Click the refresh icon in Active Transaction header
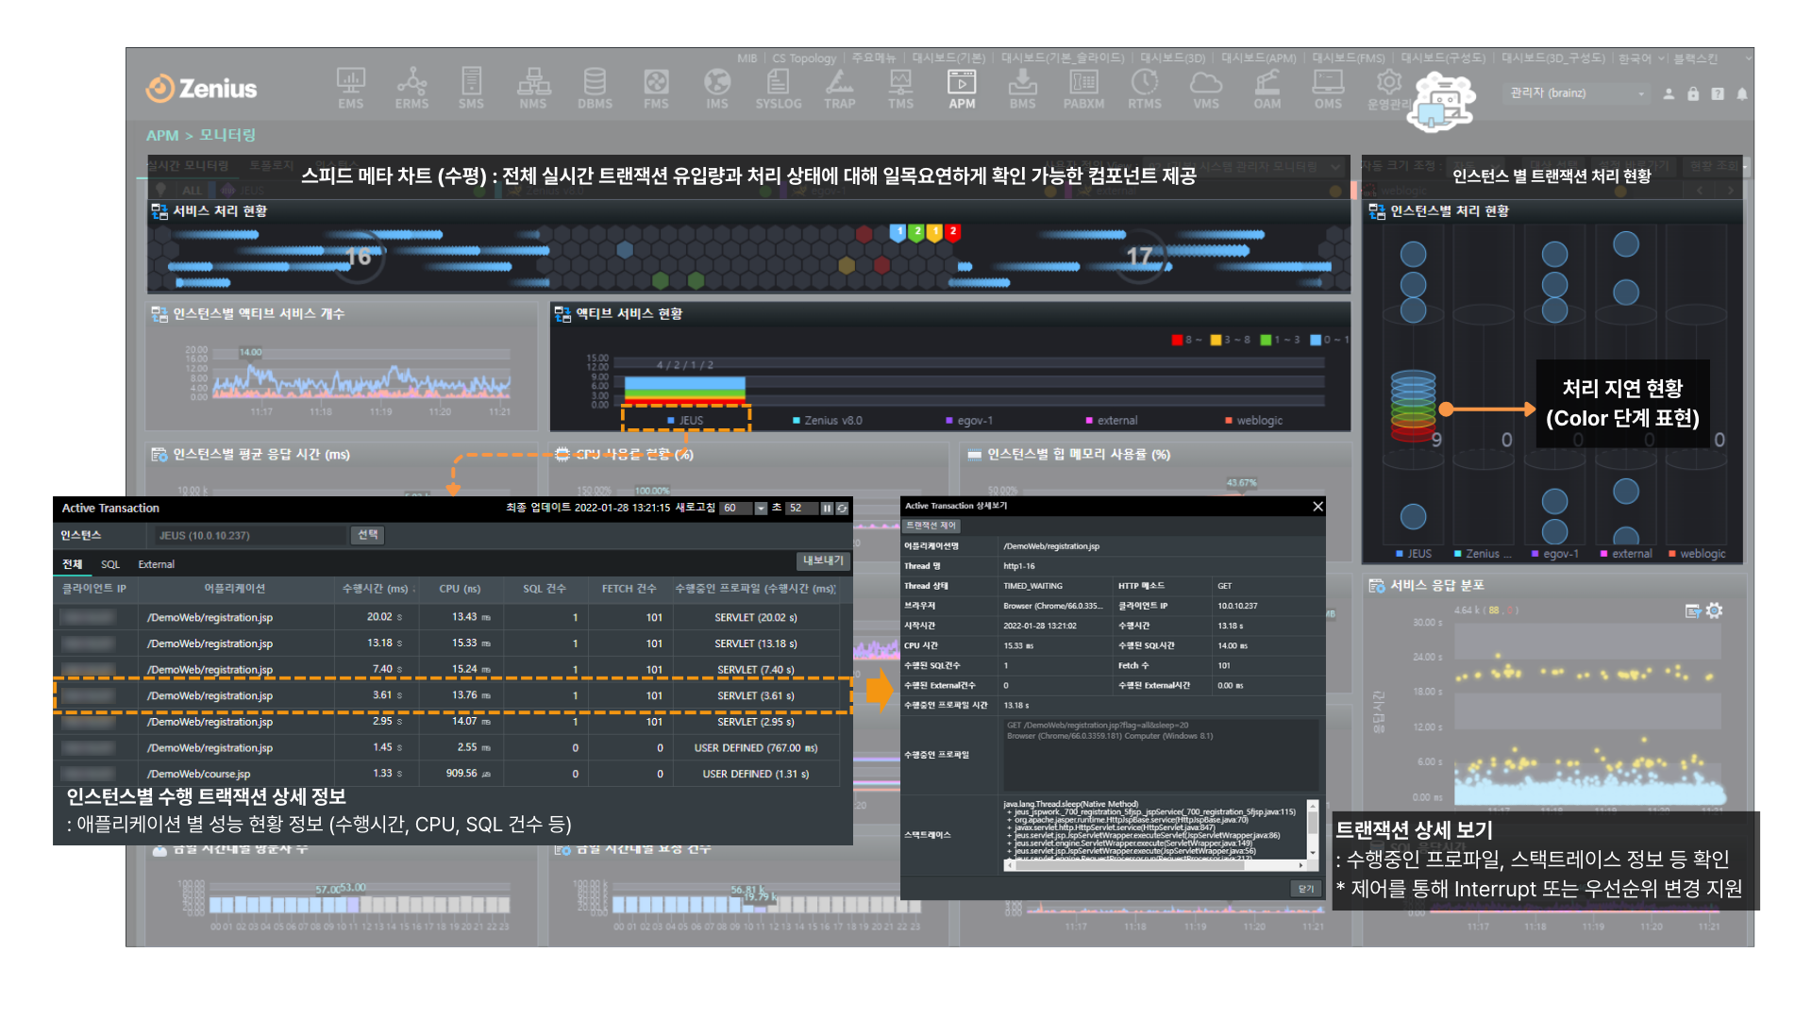Screen dimensions: 1812x1019 click(842, 509)
